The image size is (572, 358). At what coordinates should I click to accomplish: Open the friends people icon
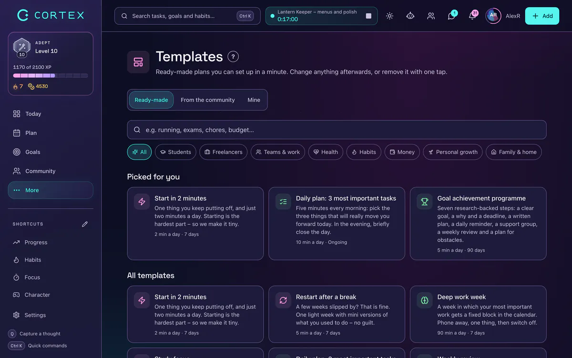[x=431, y=16]
